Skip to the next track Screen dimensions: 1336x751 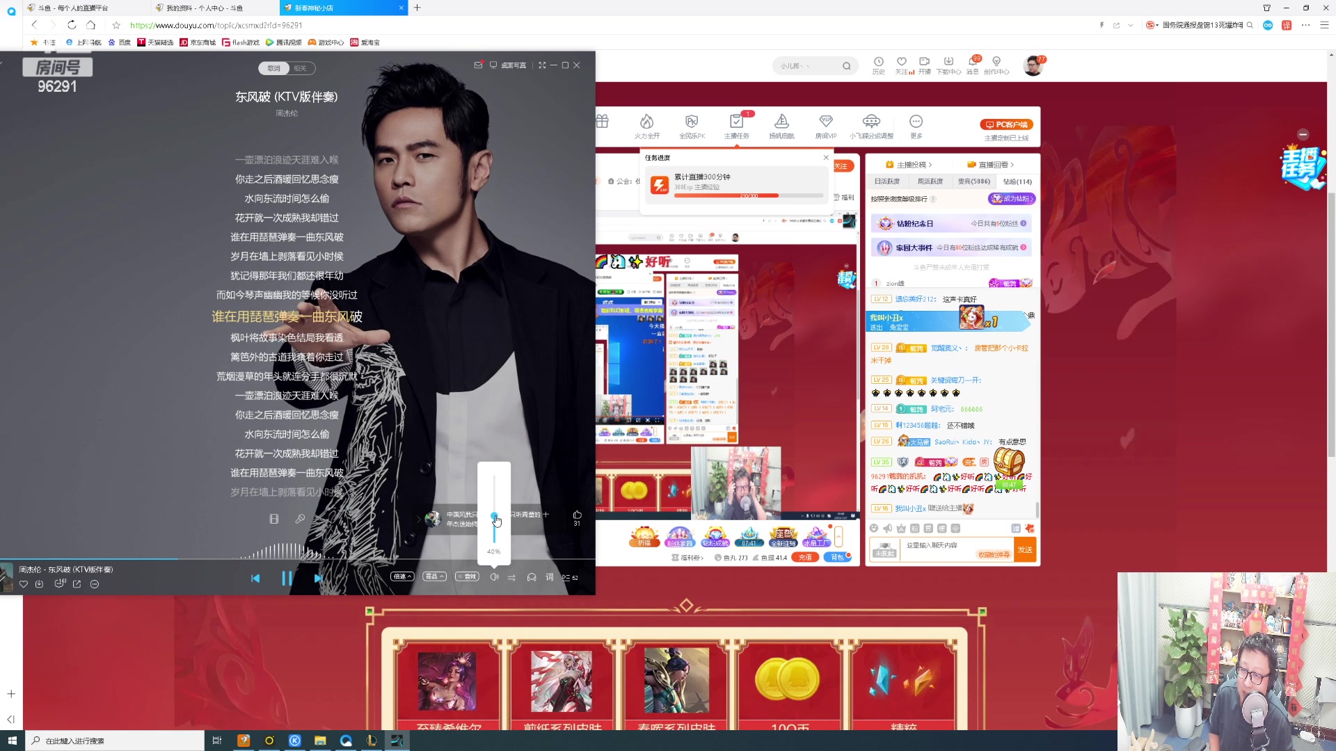click(318, 578)
